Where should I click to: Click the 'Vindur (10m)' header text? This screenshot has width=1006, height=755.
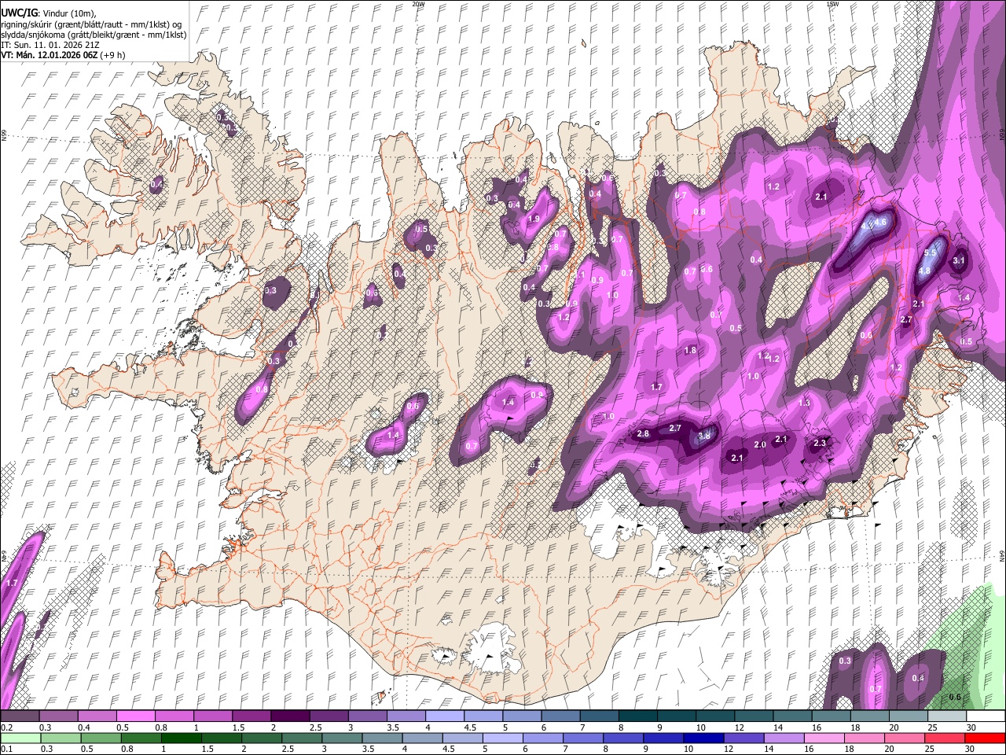68,13
